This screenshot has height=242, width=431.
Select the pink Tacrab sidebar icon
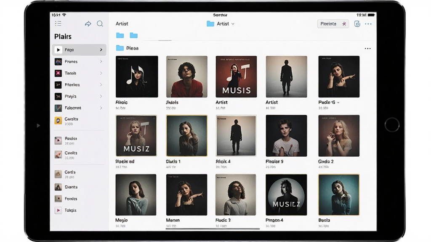pos(58,73)
